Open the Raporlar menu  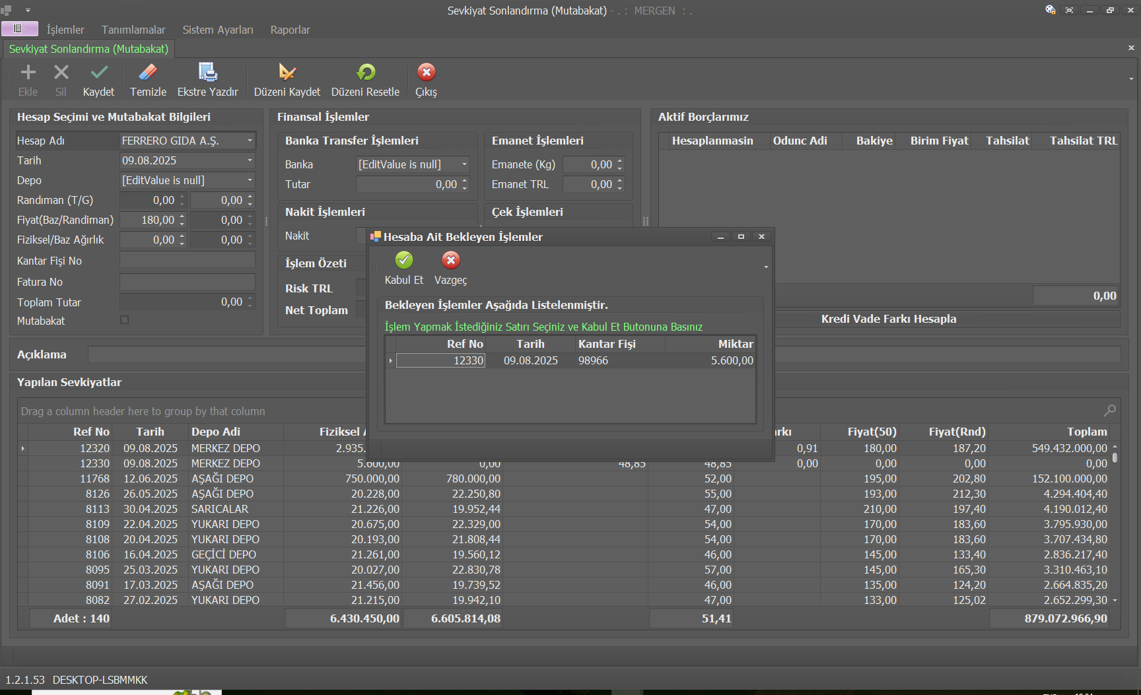tap(290, 30)
